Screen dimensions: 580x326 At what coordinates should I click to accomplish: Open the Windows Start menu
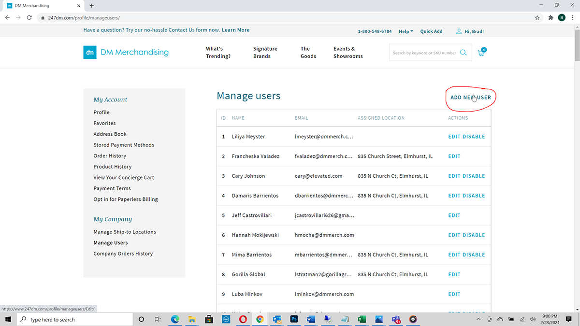point(8,319)
